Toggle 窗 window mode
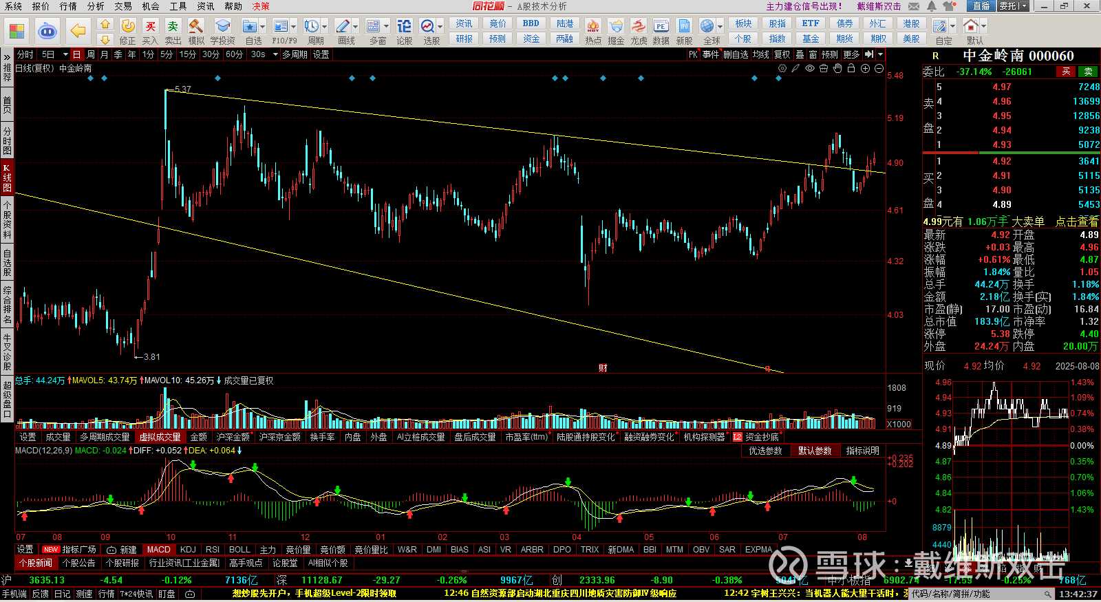The width and height of the screenshot is (1101, 602). (x=813, y=54)
